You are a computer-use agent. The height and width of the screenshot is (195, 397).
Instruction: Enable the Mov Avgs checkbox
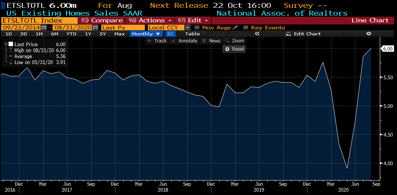pyautogui.click(x=197, y=28)
